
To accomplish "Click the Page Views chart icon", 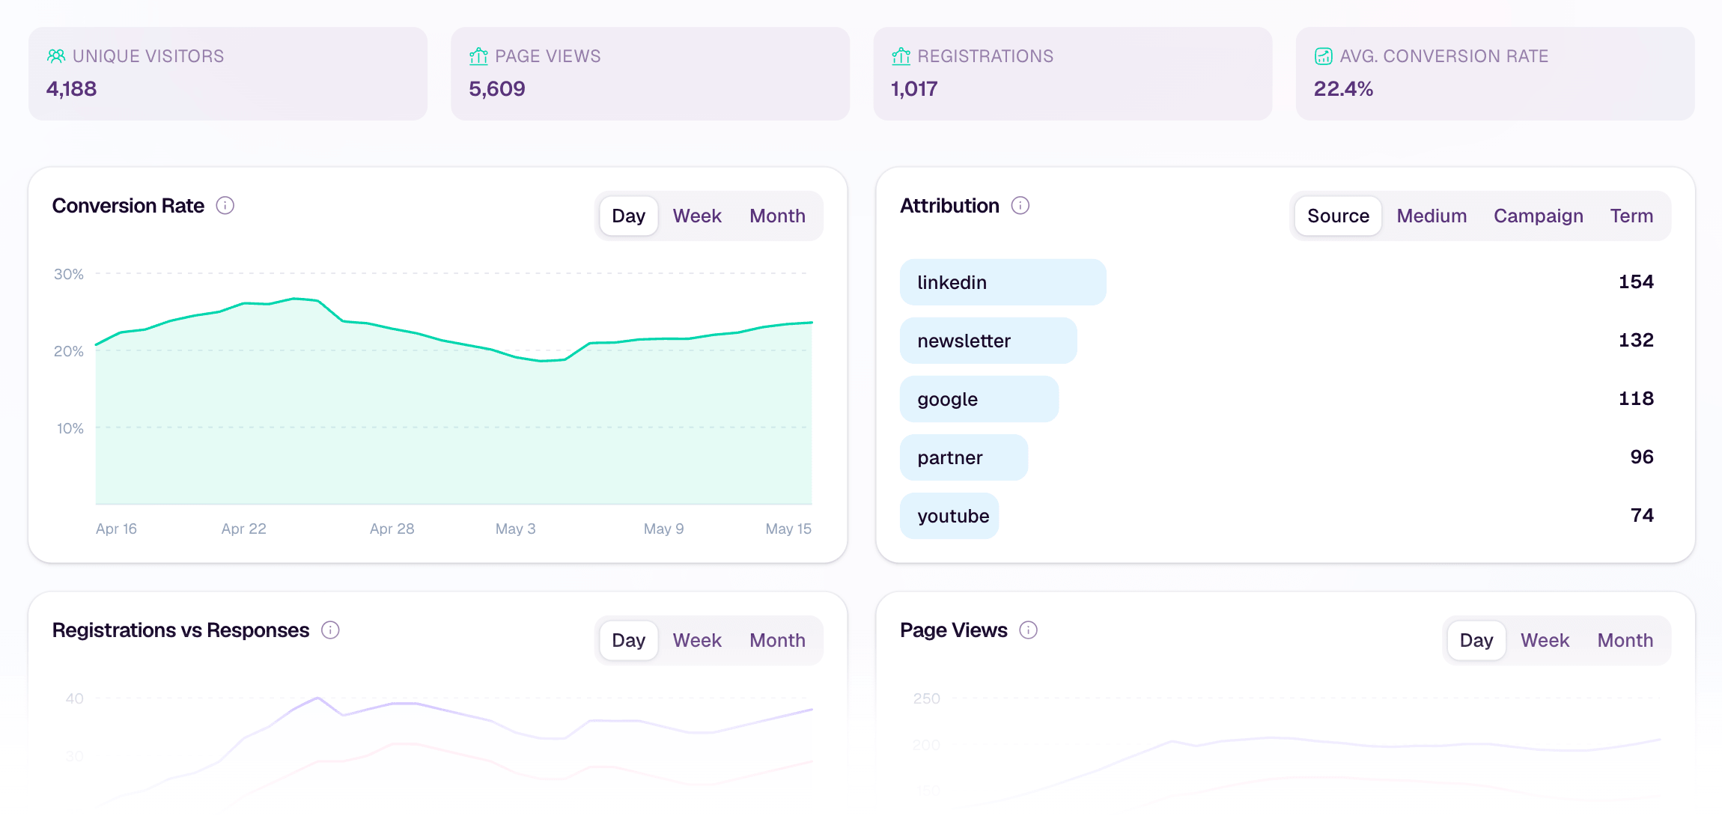I will click(478, 56).
